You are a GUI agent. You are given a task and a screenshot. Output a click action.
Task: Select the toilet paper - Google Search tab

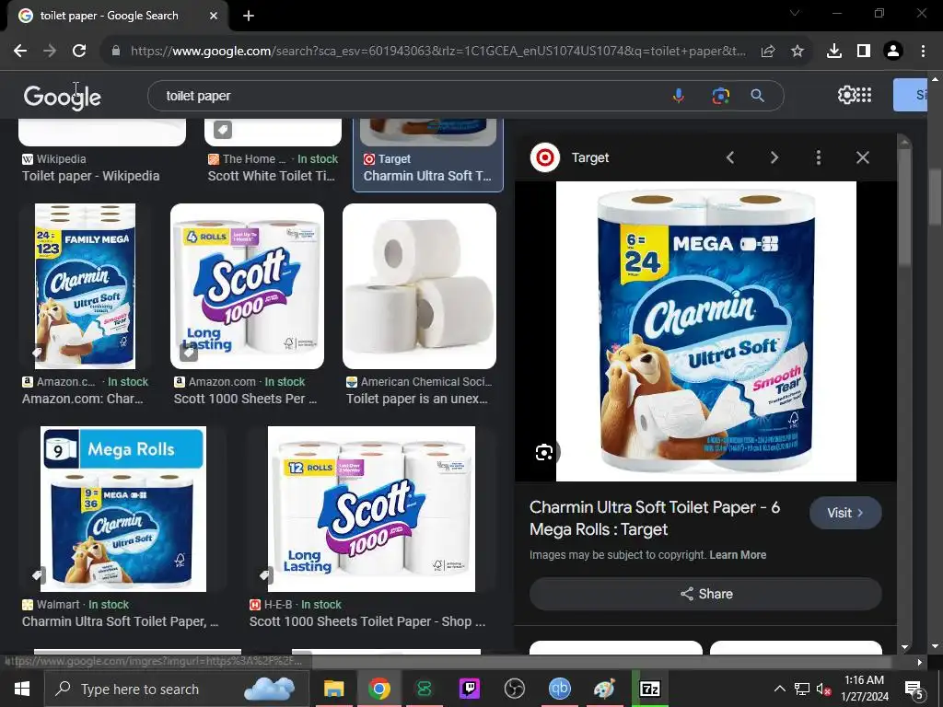(118, 17)
